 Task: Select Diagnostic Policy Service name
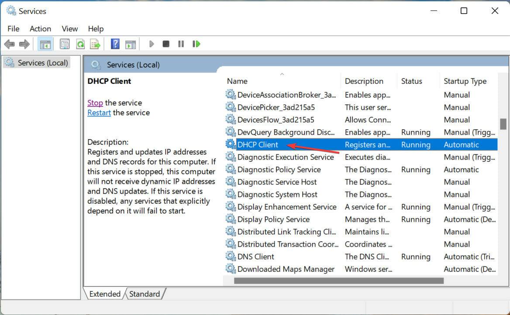(x=279, y=170)
